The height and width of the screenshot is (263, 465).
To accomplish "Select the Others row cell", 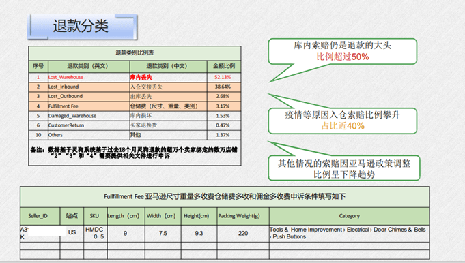I will [x=89, y=135].
